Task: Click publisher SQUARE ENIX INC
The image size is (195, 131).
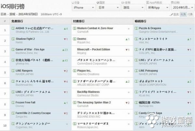Action: pyautogui.click(x=89, y=117)
